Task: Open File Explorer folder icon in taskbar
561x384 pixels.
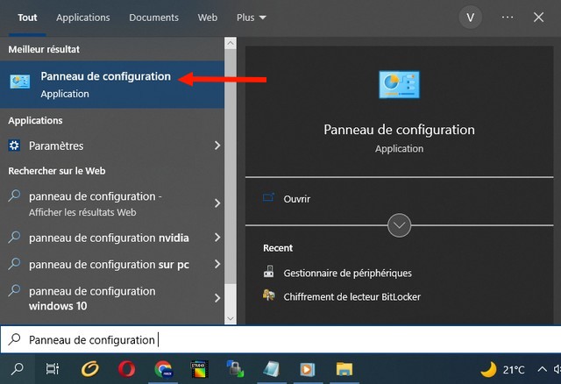Action: coord(344,369)
